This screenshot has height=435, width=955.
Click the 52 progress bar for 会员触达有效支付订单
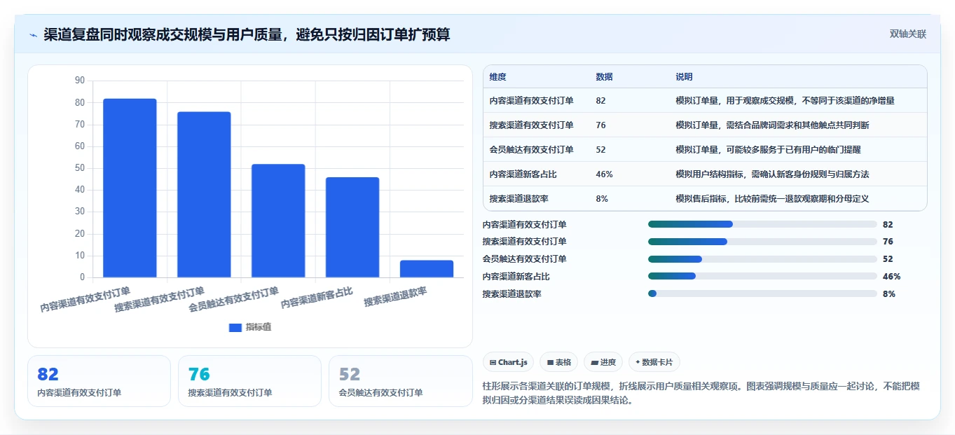[x=762, y=259]
